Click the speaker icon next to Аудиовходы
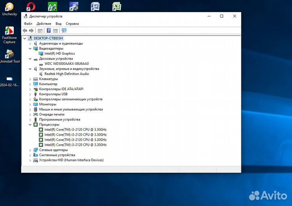The height and width of the screenshot is (206, 292). tap(35, 43)
